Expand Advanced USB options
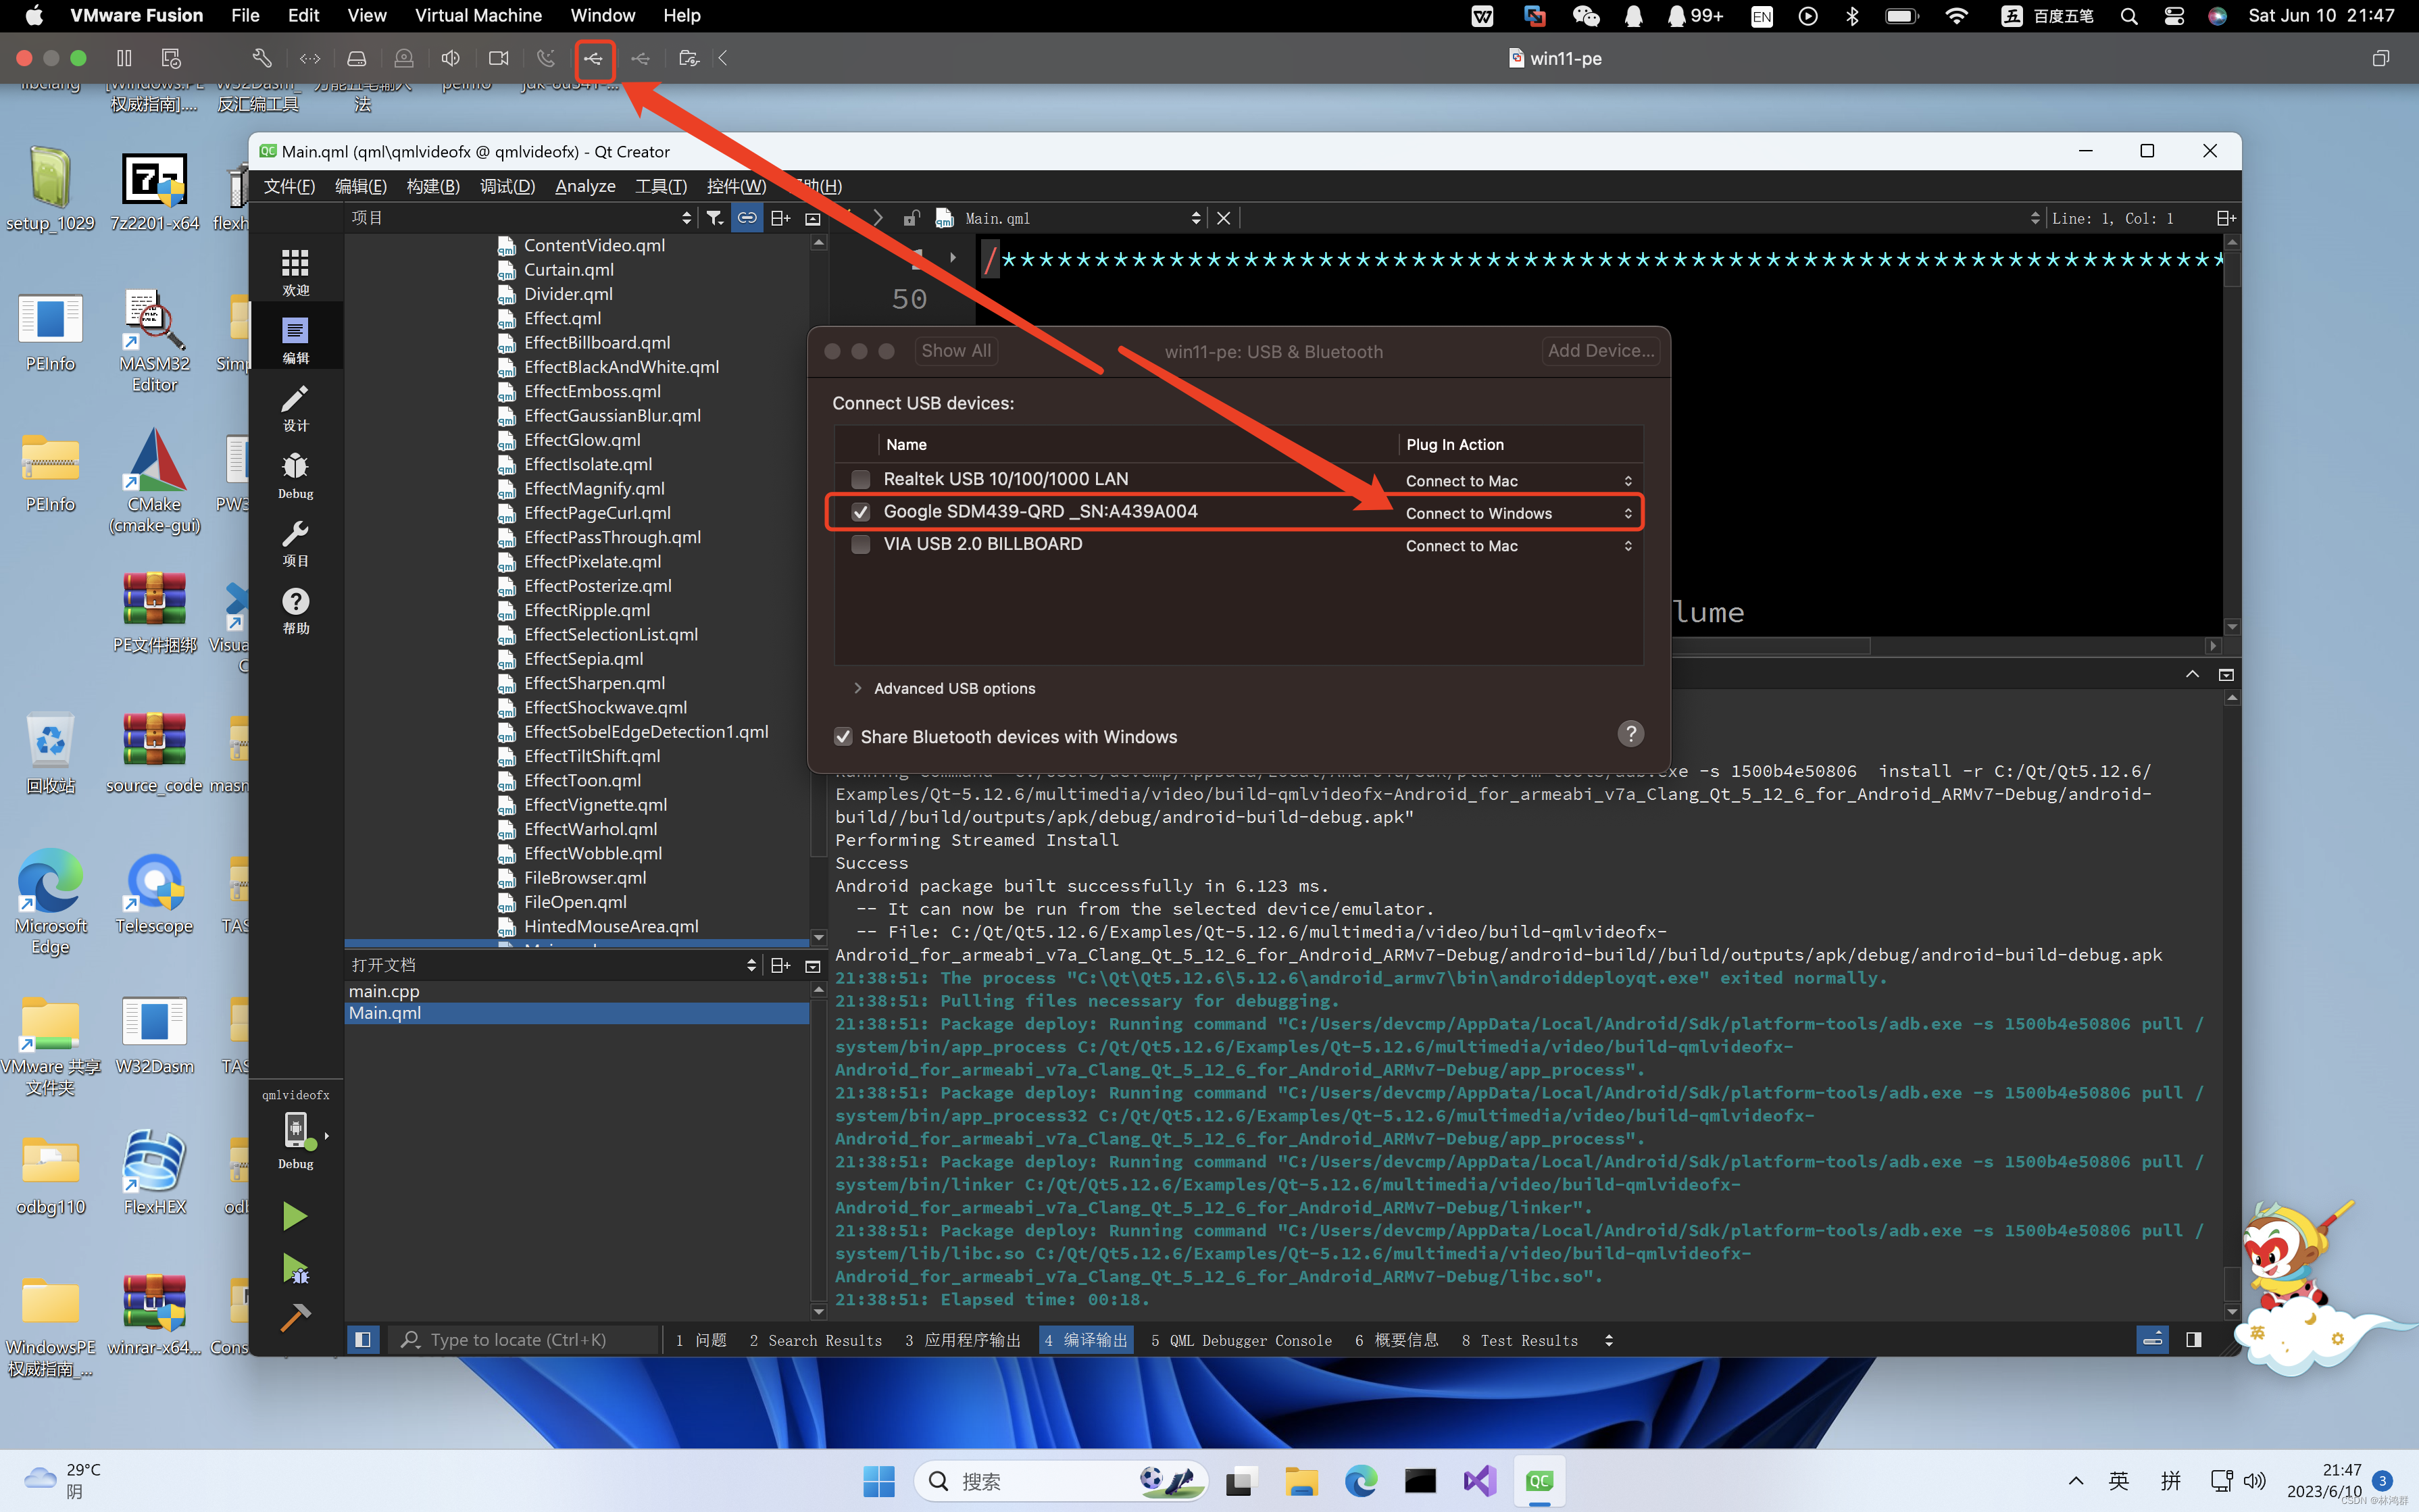2419x1512 pixels. (857, 688)
